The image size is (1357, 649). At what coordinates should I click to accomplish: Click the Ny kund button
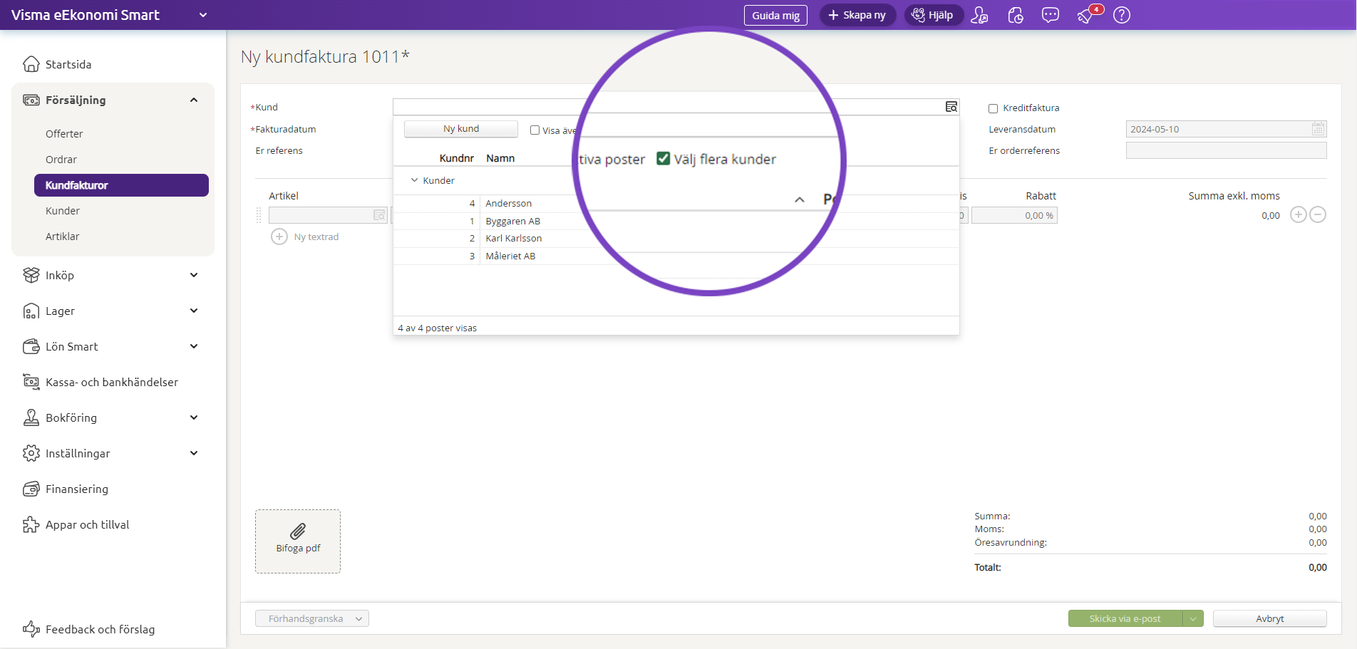click(461, 129)
